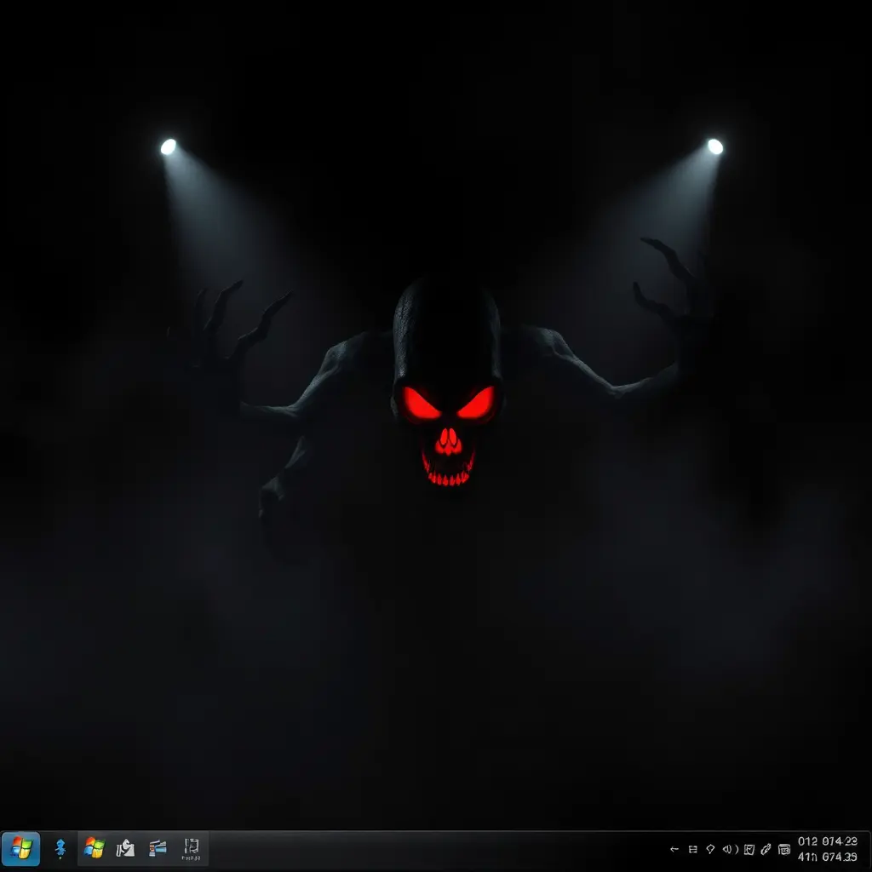Open the blue and red striped taskbar app

pyautogui.click(x=158, y=848)
